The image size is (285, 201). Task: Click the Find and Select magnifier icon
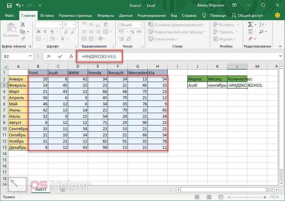coord(261,32)
